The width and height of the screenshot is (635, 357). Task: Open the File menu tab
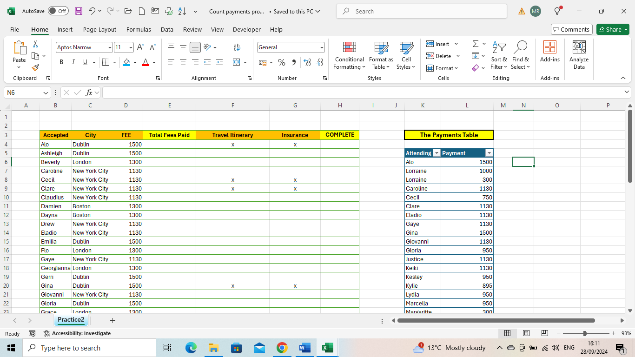coord(14,29)
